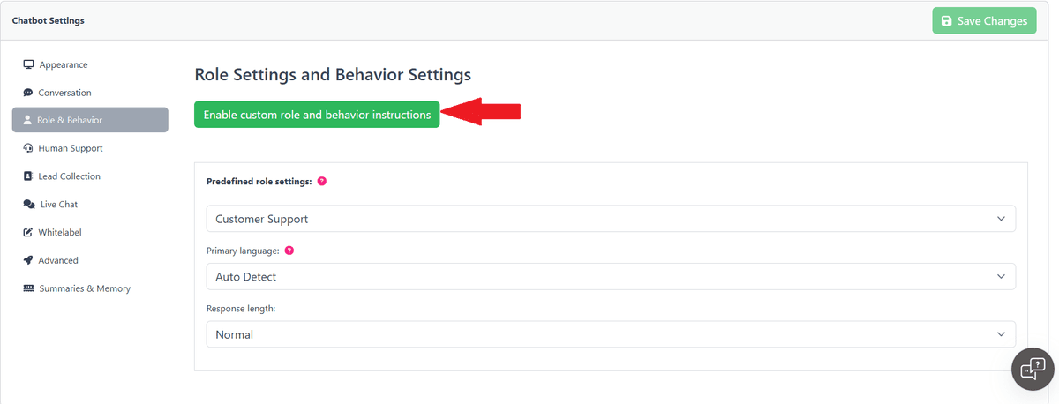
Task: Go to the Lead Collection section
Action: coord(69,176)
